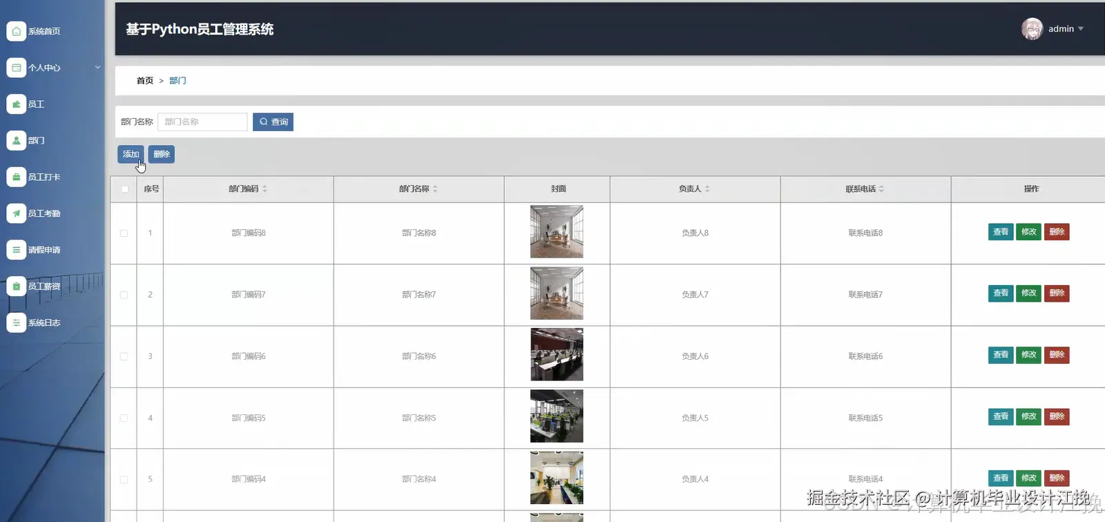This screenshot has width=1105, height=522.
Task: Open 员工打卡 menu item
Action: click(x=44, y=177)
